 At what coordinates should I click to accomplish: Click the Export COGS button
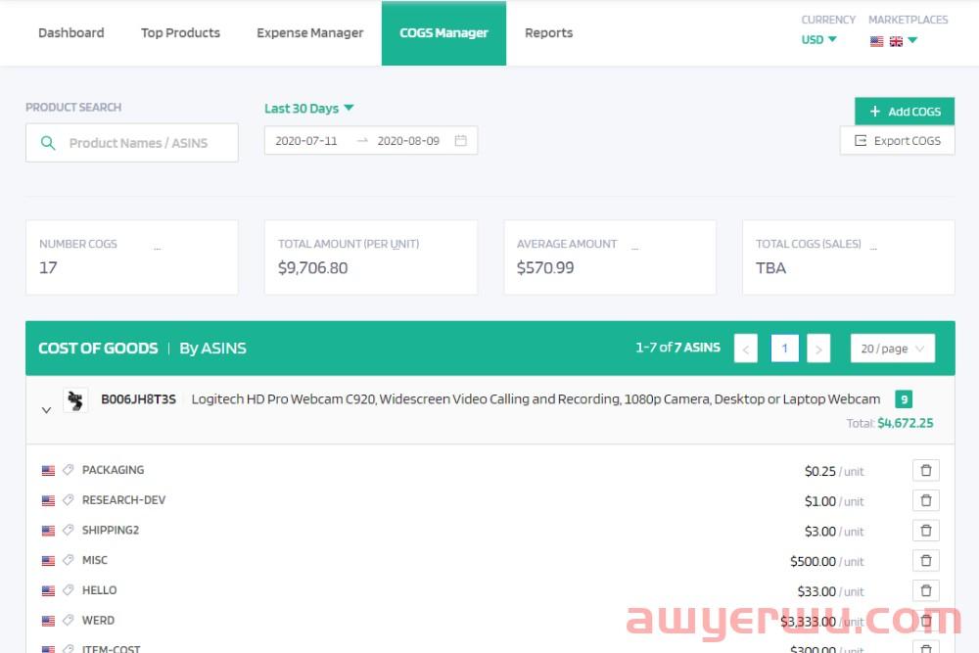897,141
